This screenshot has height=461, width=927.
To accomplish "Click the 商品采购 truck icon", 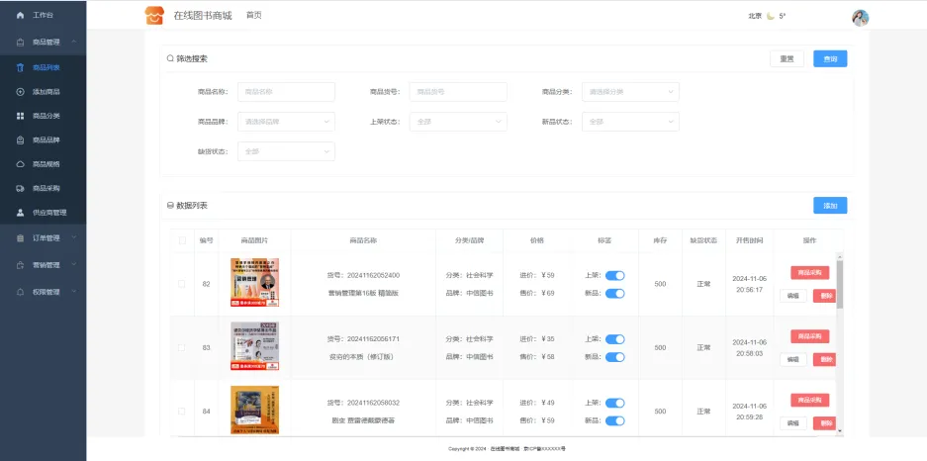I will tap(20, 188).
